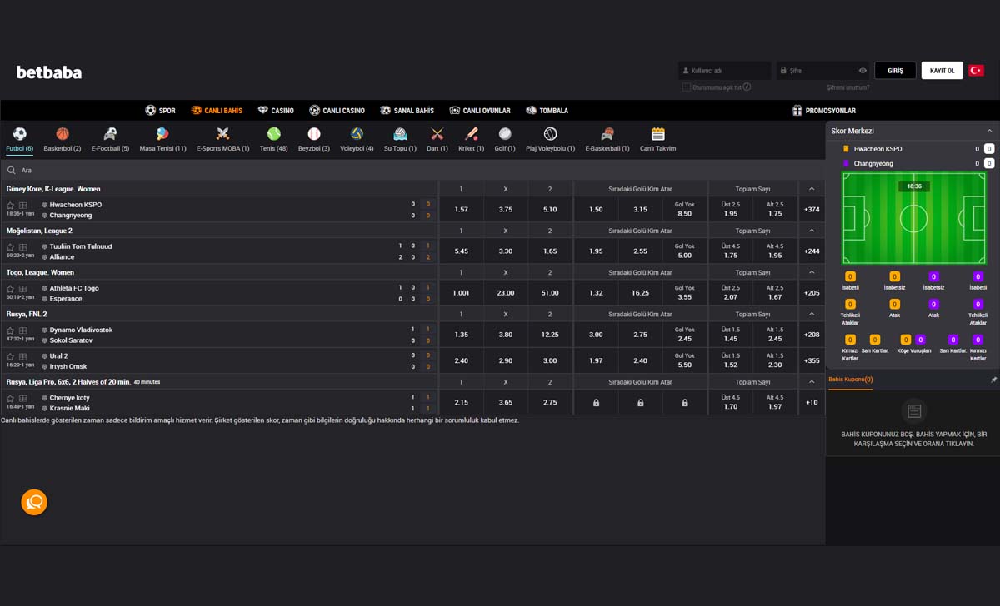Choose the Masa Tenisi paddle icon
1000x606 pixels.
click(x=162, y=133)
